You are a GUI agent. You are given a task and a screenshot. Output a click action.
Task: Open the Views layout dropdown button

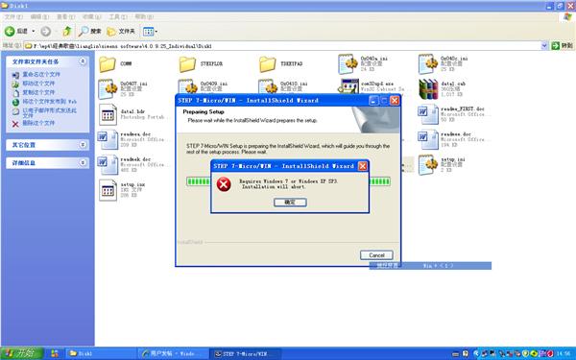click(150, 32)
